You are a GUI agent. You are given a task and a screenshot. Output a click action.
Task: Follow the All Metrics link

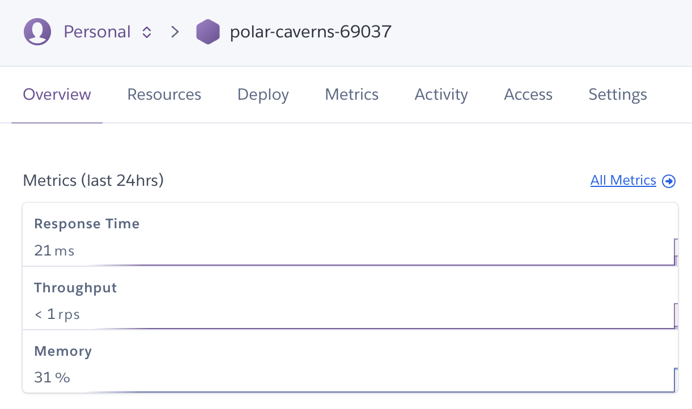(623, 181)
